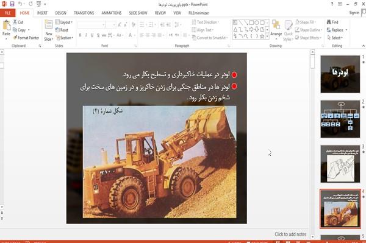Open Shape Fill color options

pyautogui.click(x=306, y=22)
